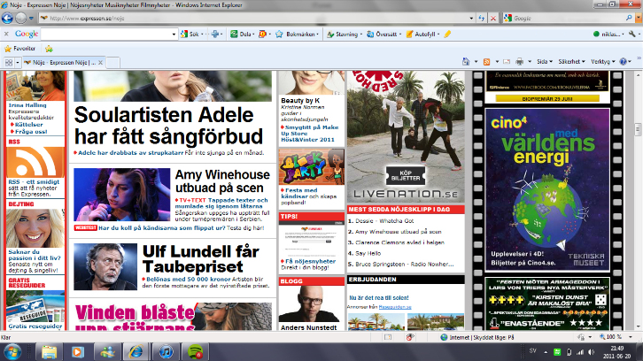643x361 pixels.
Task: Click in the address bar URL field
Action: coord(254,19)
